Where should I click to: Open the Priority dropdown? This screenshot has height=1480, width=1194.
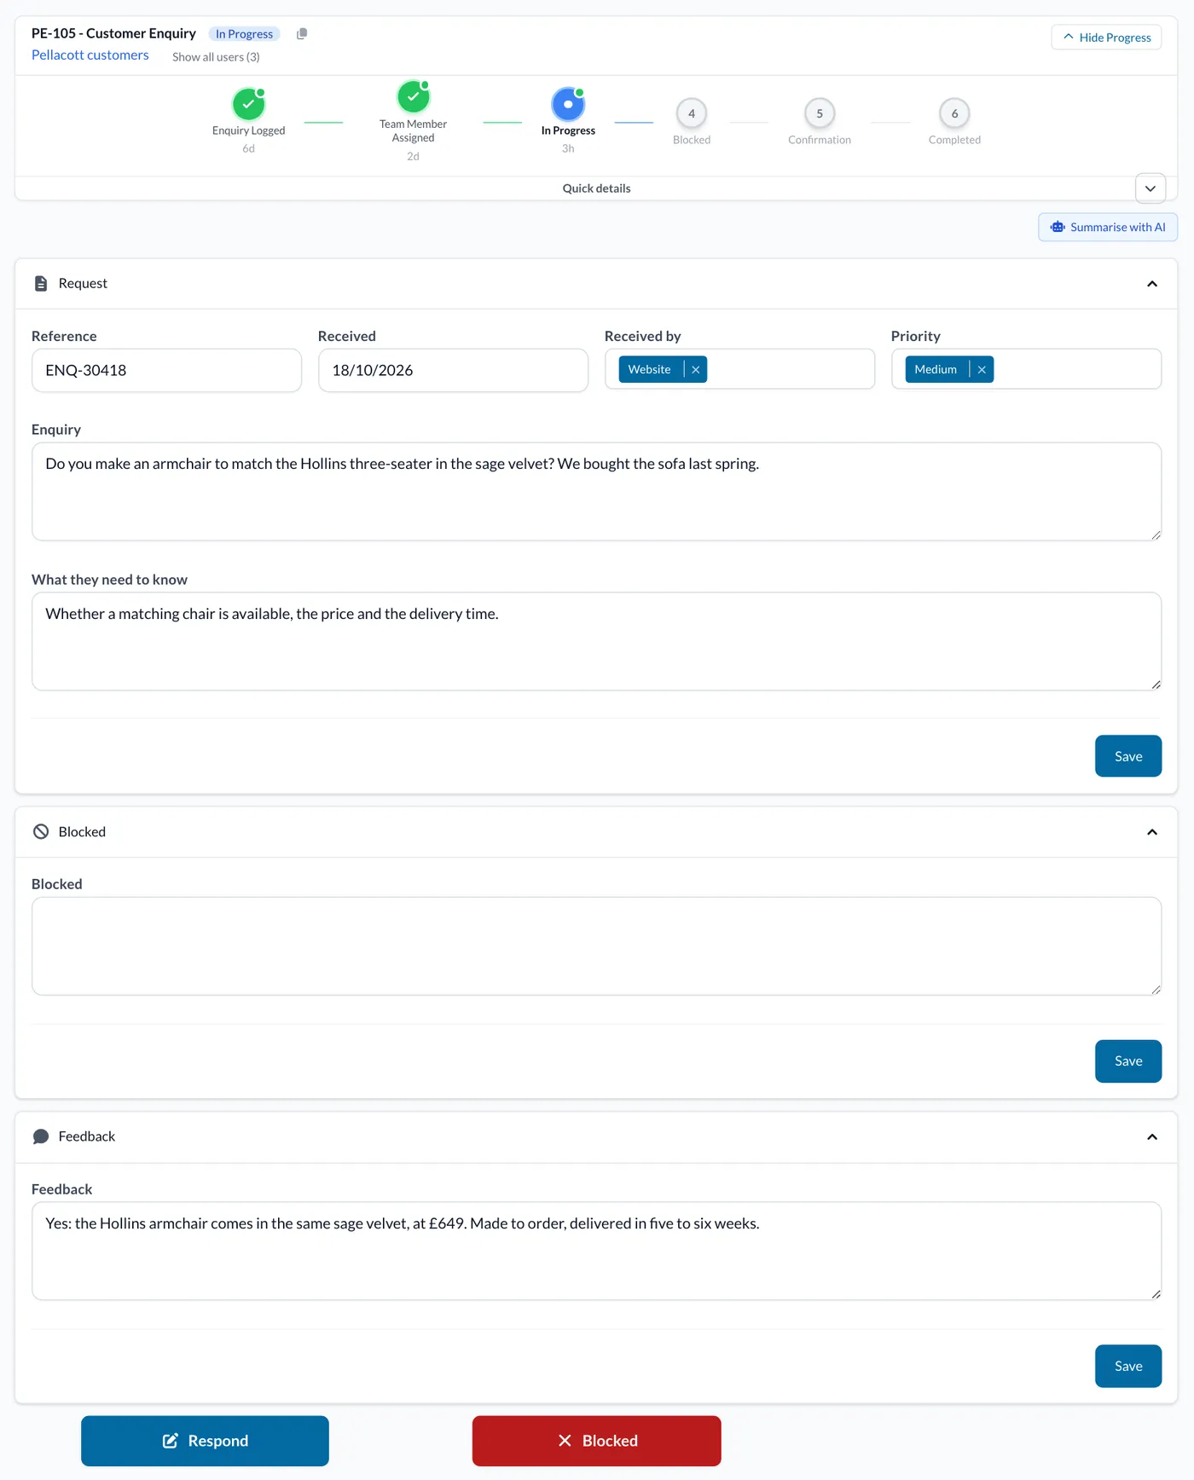[x=1026, y=369]
